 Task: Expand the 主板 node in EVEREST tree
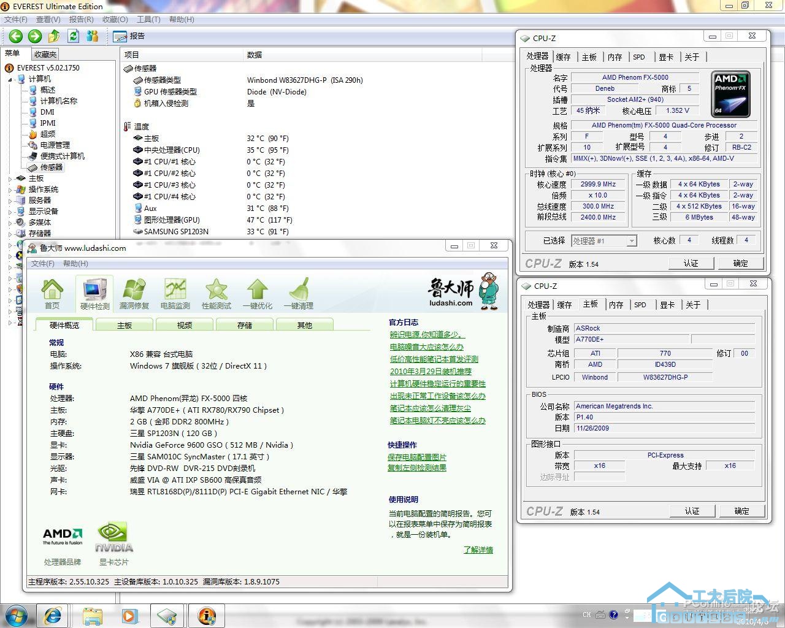(10, 179)
